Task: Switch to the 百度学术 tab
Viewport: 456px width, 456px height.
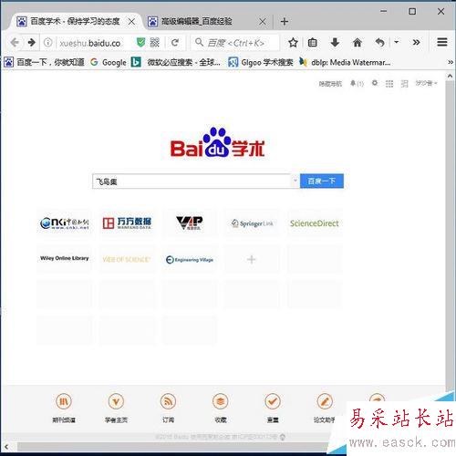Action: pos(76,22)
